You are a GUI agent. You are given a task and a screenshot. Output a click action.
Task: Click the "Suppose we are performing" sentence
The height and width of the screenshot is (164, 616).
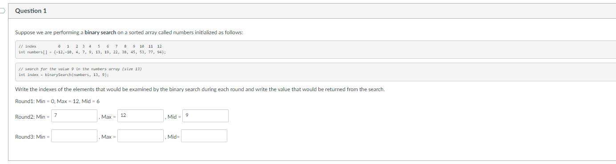coord(129,32)
